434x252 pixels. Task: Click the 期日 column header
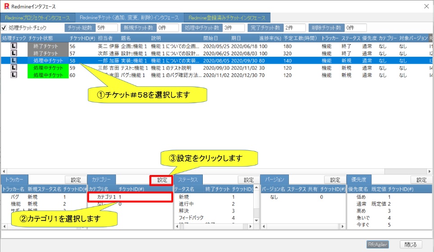(236, 38)
